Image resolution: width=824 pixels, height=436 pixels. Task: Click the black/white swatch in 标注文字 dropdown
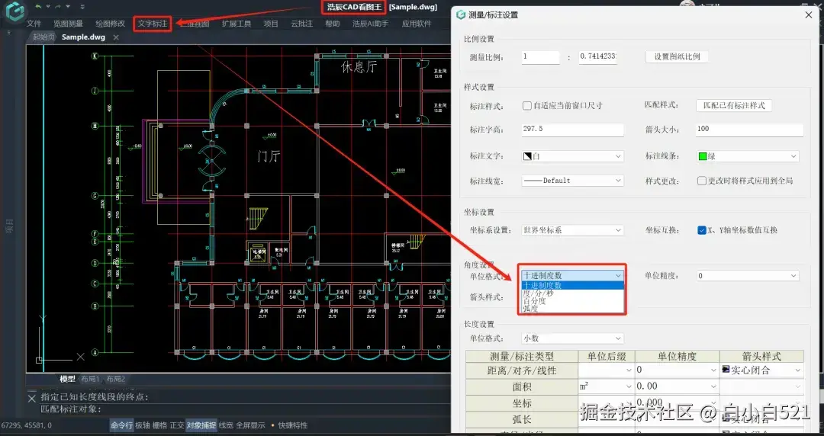point(528,156)
